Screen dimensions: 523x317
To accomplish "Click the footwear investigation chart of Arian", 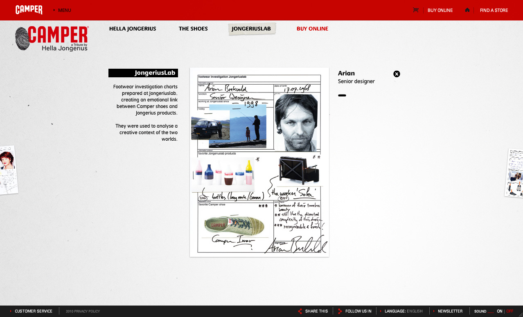I will tap(259, 162).
